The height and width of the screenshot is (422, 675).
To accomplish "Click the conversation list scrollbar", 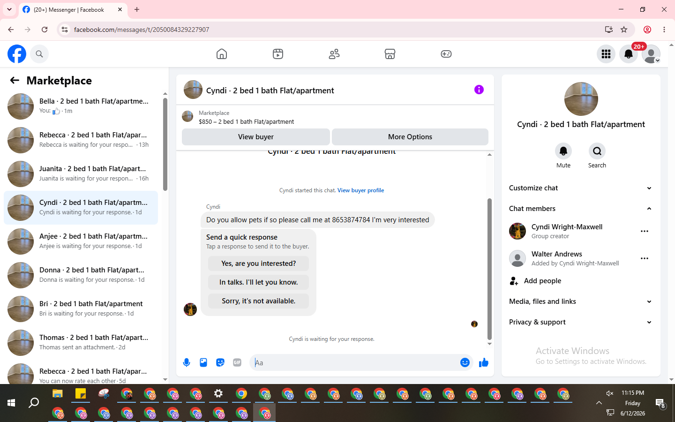I will point(165,144).
